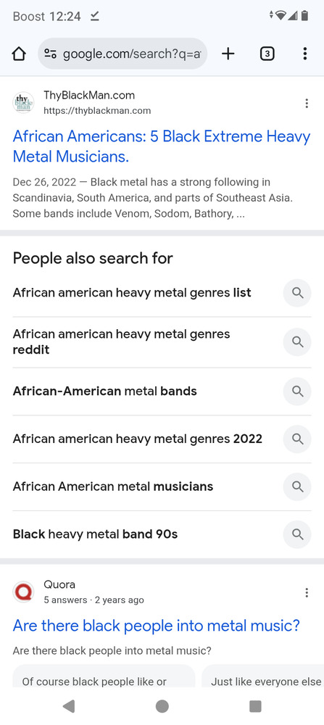Tap search icon beside 'genres reddit' suggestion
This screenshot has height=725, width=324.
pyautogui.click(x=297, y=341)
